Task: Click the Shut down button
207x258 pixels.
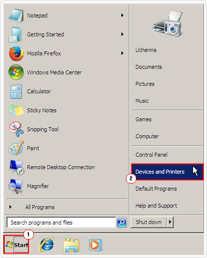Action: click(149, 222)
